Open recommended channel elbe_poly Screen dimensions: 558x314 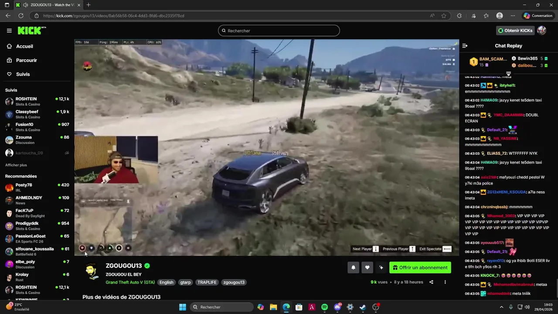(x=37, y=264)
